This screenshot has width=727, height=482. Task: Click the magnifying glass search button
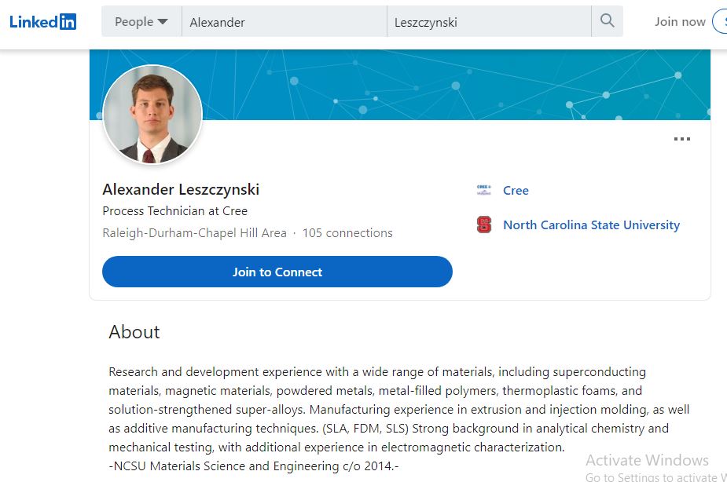click(x=608, y=21)
